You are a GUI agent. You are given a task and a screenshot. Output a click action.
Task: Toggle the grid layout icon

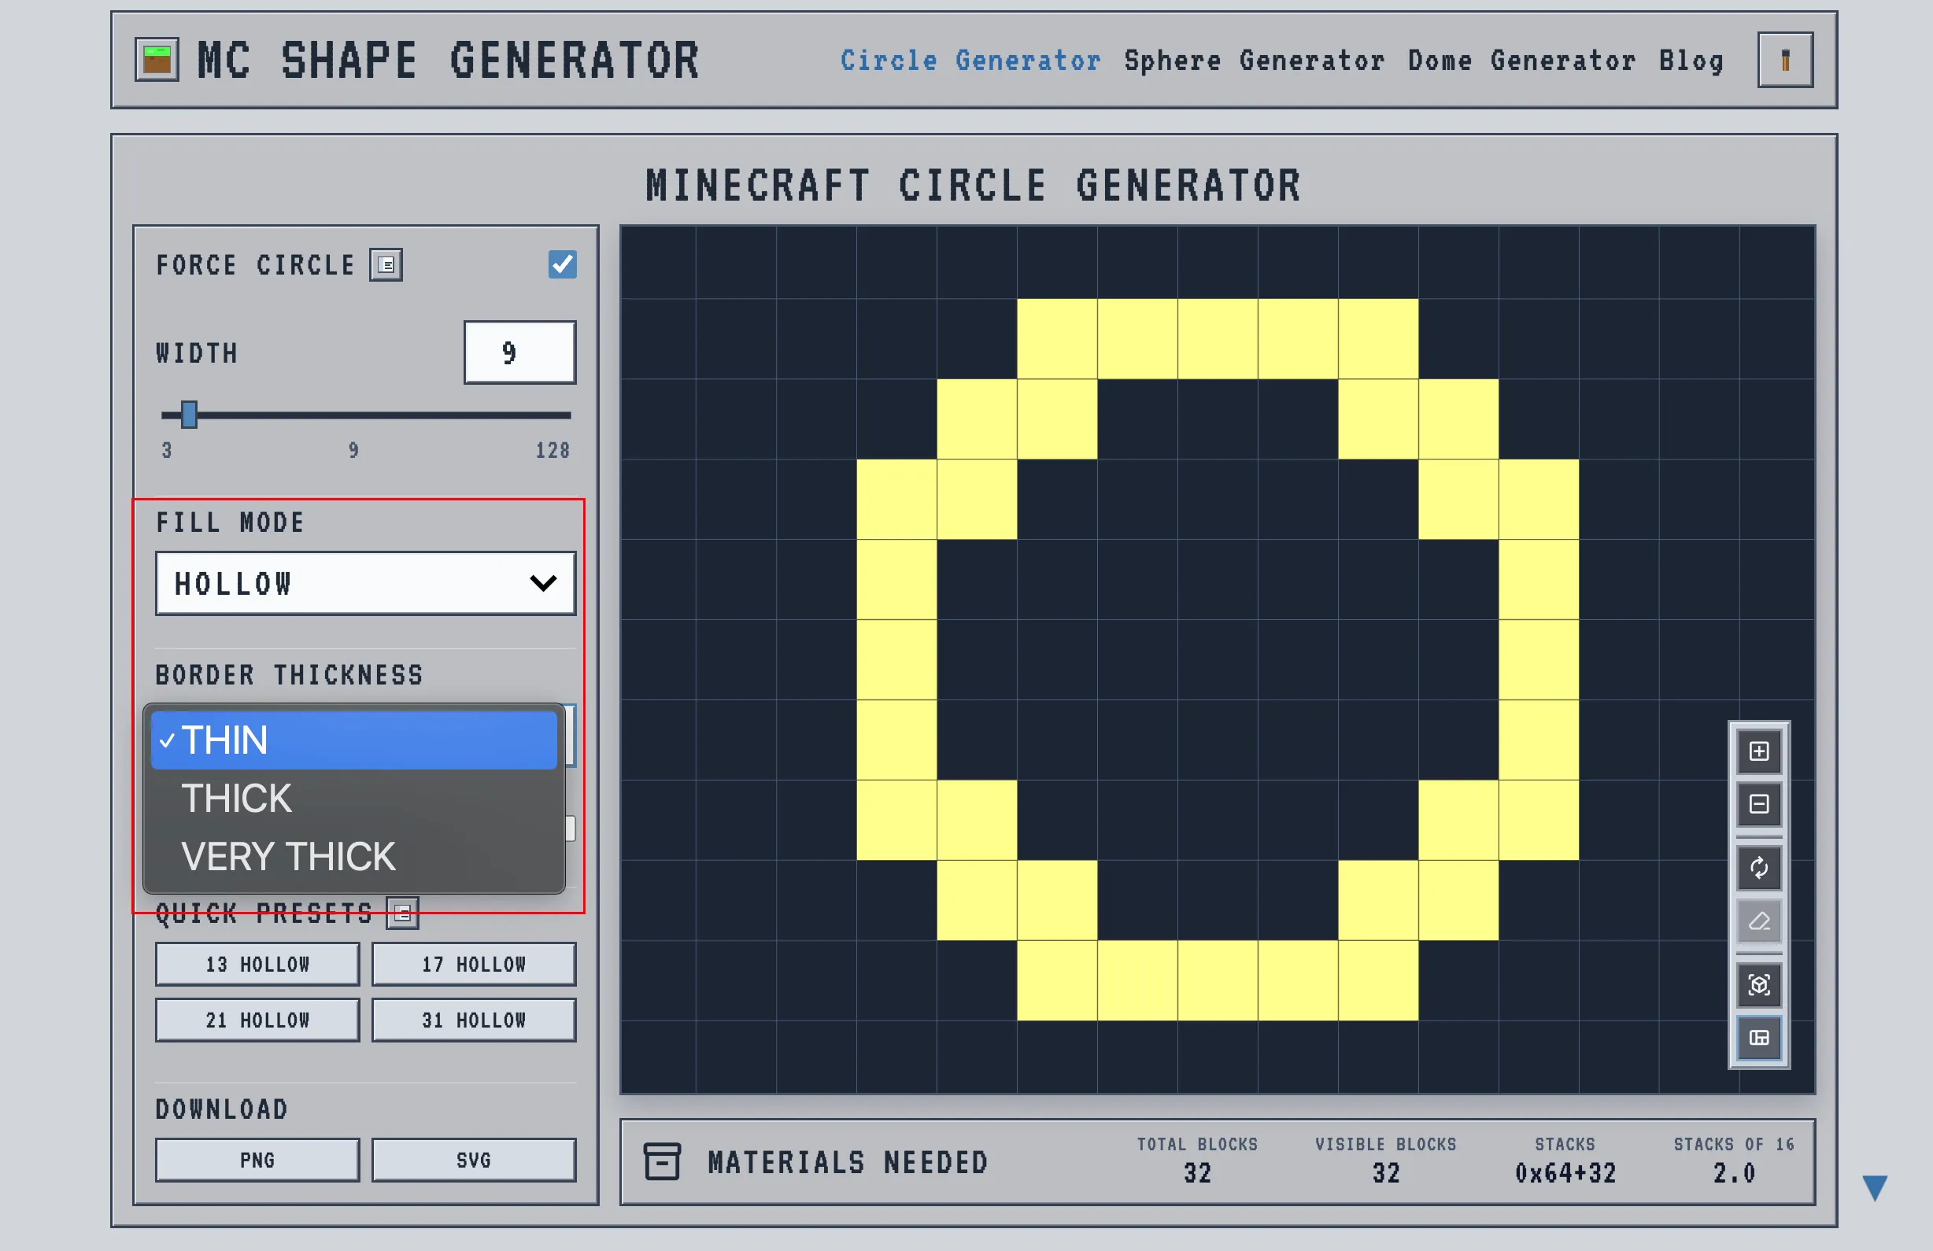click(1758, 1038)
